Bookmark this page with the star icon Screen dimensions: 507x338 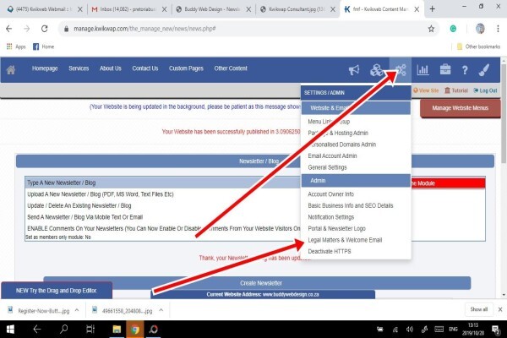pos(431,29)
